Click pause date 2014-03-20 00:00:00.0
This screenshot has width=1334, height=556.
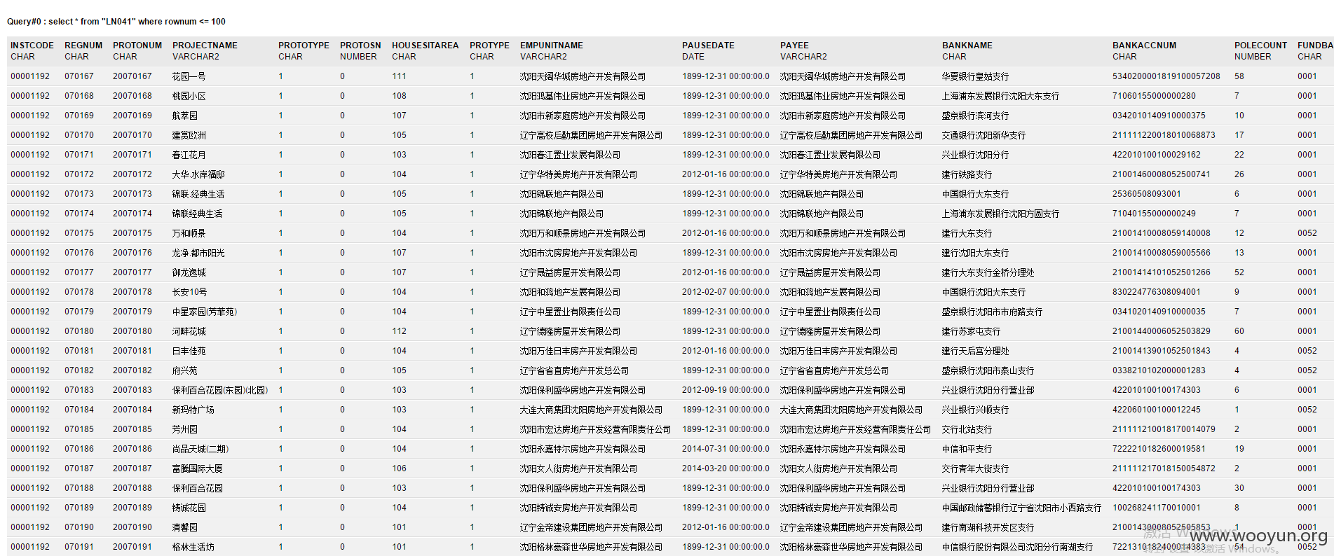(x=726, y=468)
